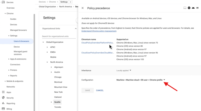The height and width of the screenshot is (111, 201).
Task: Open Billing card icon in sidebar
Action: (x=3, y=109)
